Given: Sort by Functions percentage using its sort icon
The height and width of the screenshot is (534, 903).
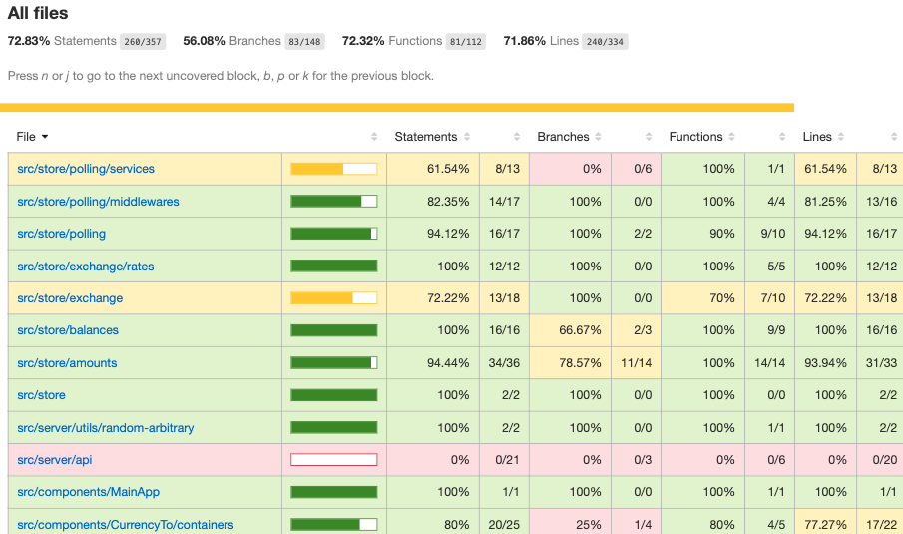Looking at the screenshot, I should [x=732, y=137].
